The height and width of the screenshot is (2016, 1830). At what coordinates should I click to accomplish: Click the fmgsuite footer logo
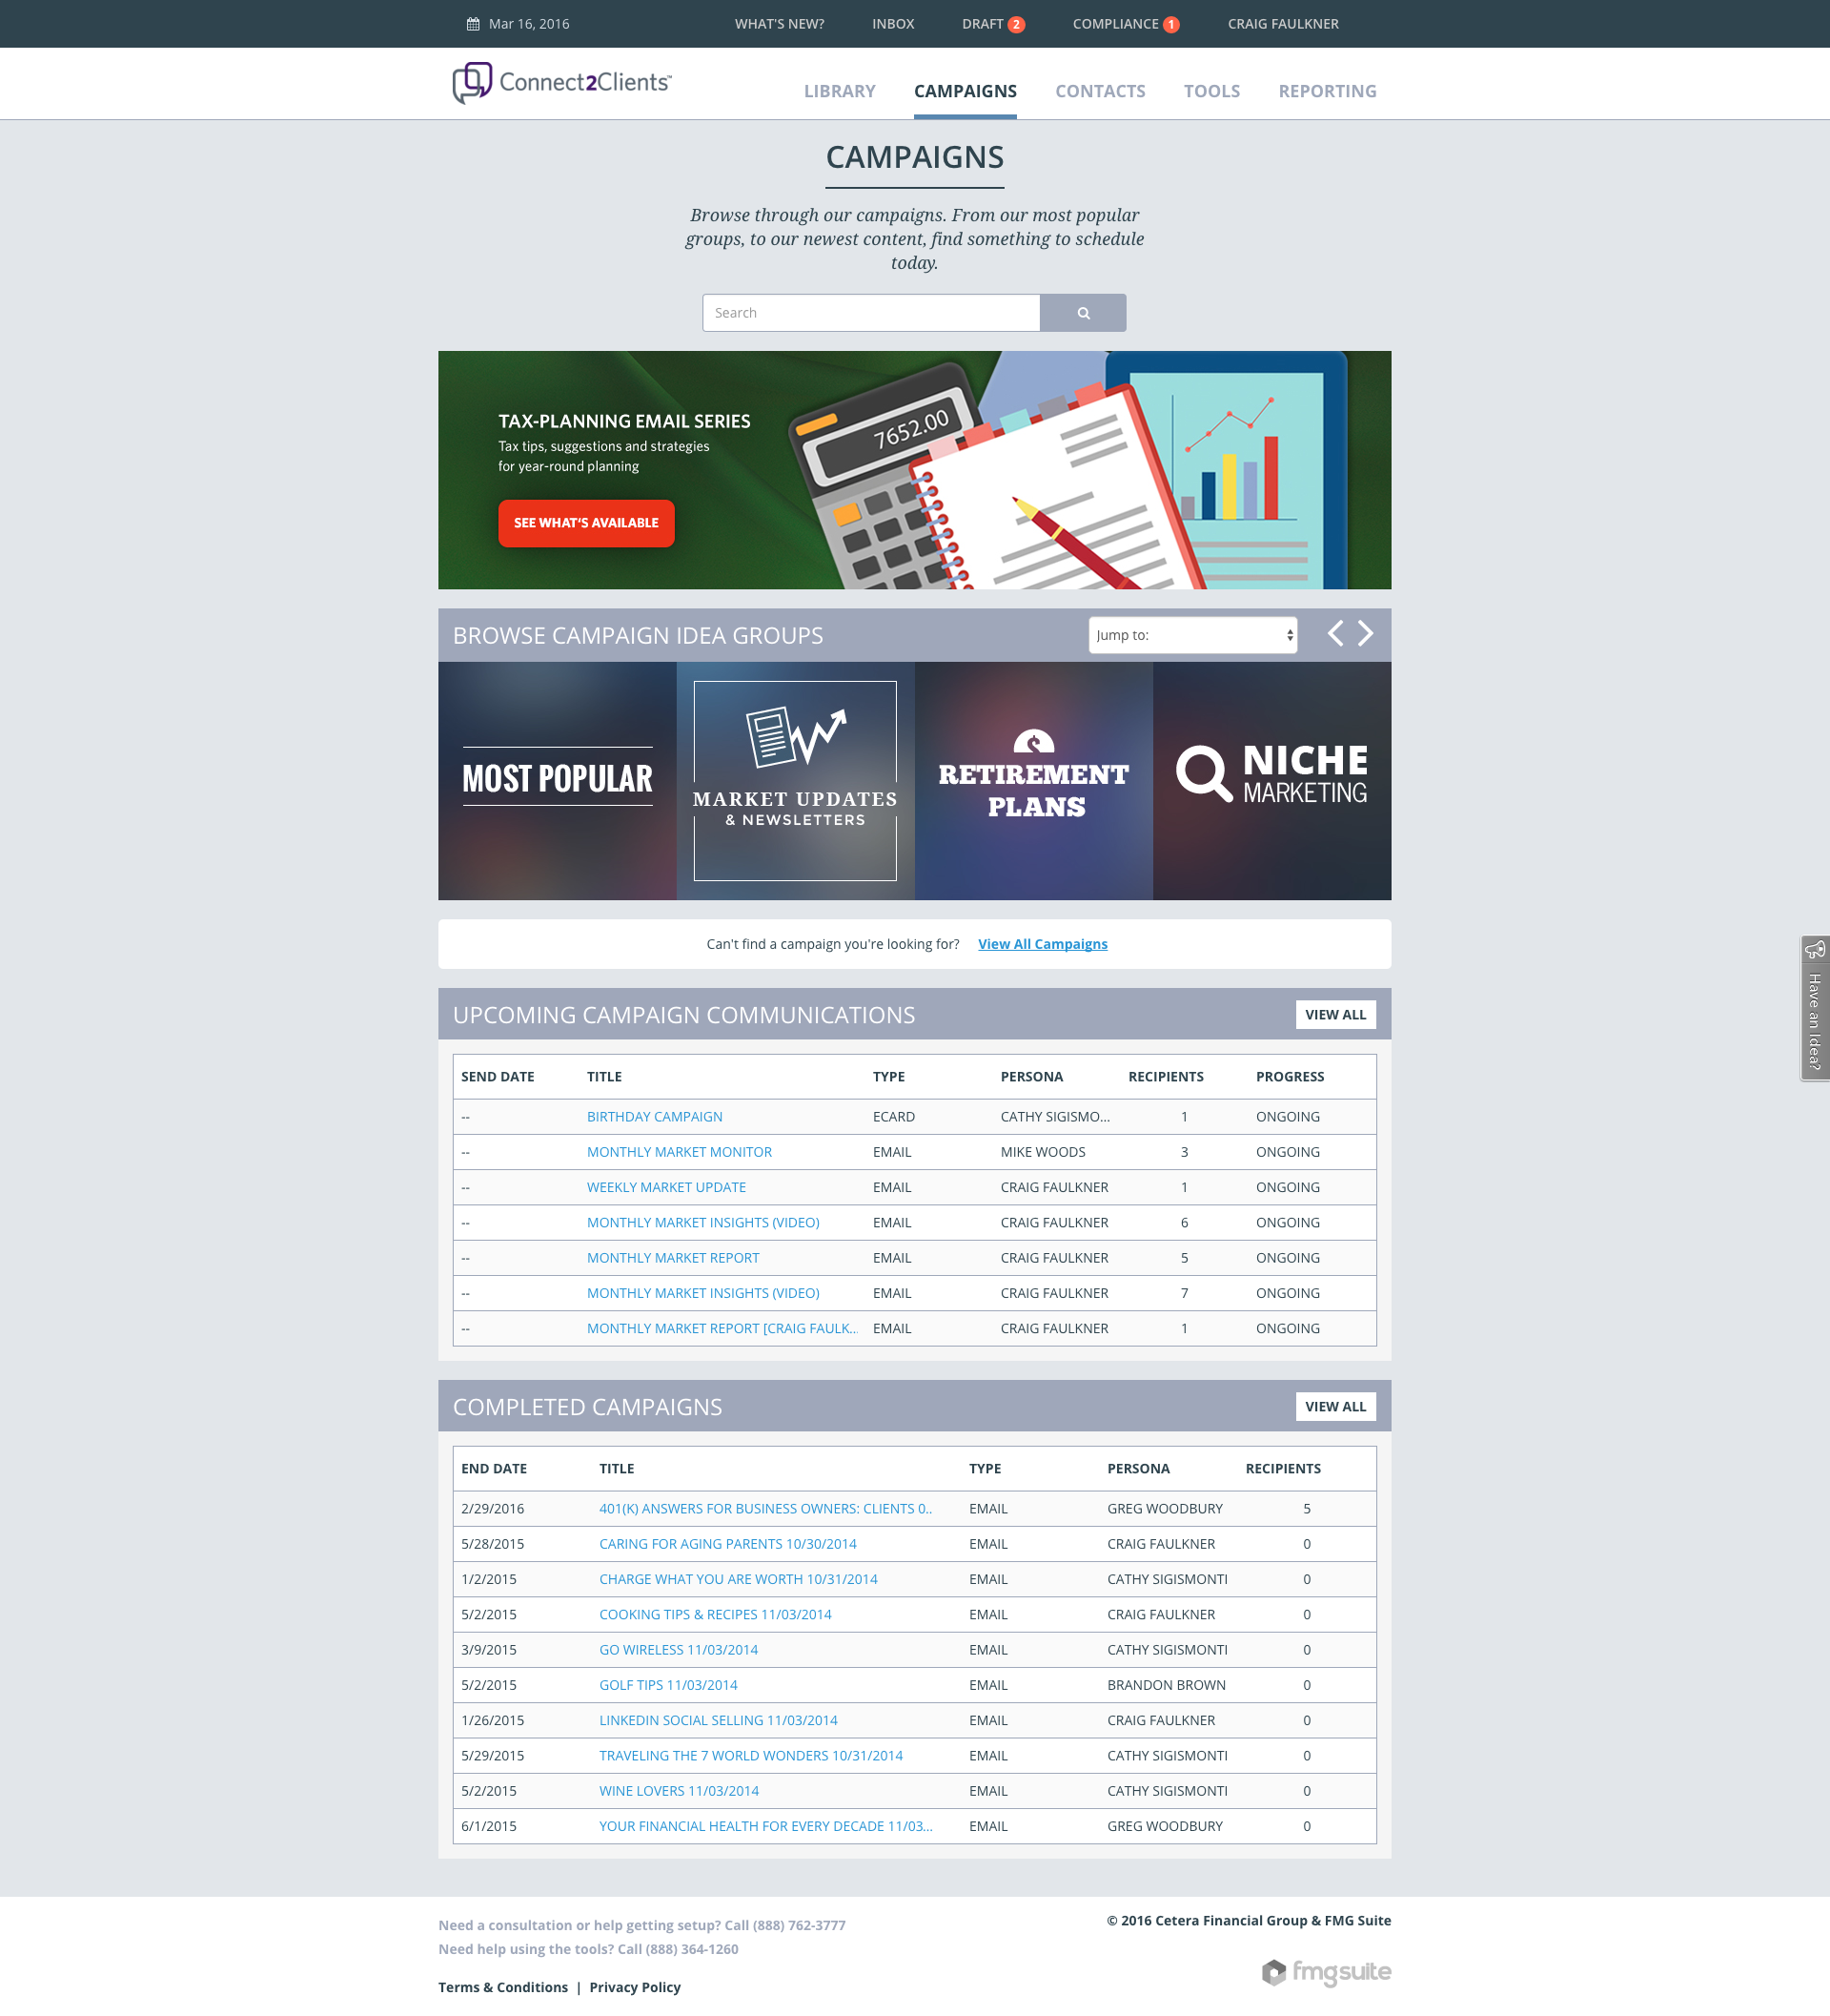1327,1972
